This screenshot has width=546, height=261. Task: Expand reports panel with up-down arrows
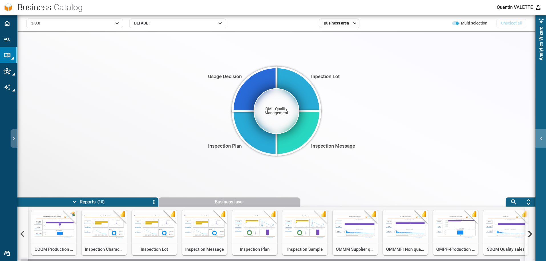click(x=528, y=202)
